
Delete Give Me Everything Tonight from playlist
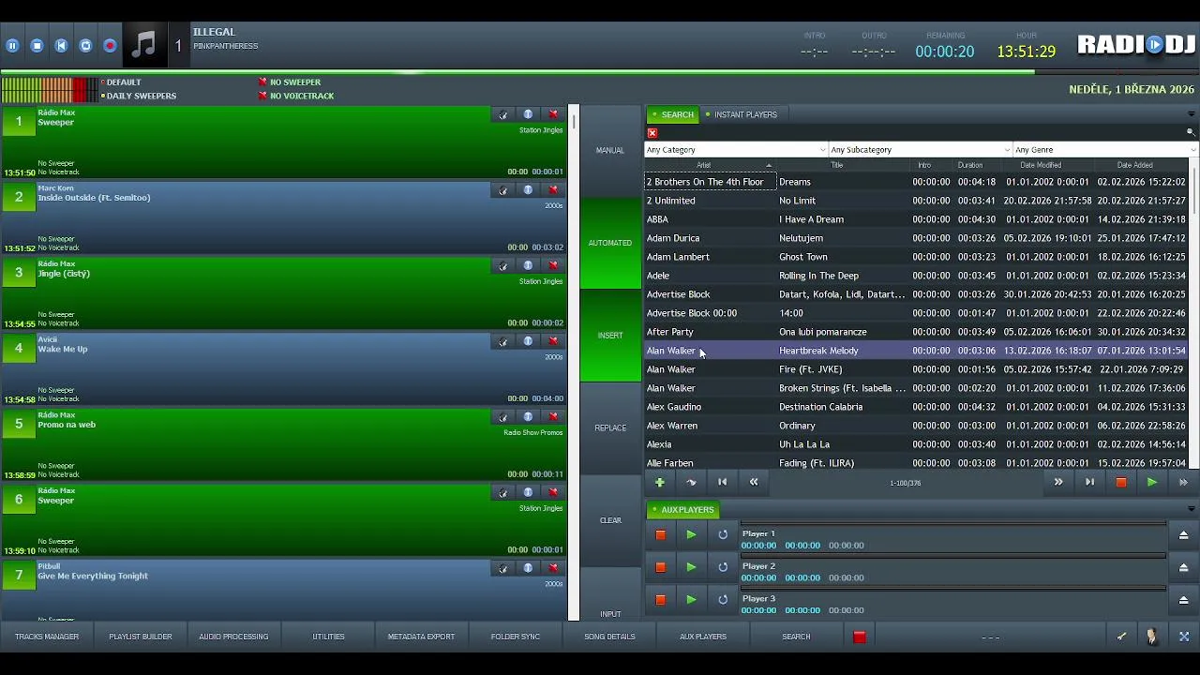553,568
